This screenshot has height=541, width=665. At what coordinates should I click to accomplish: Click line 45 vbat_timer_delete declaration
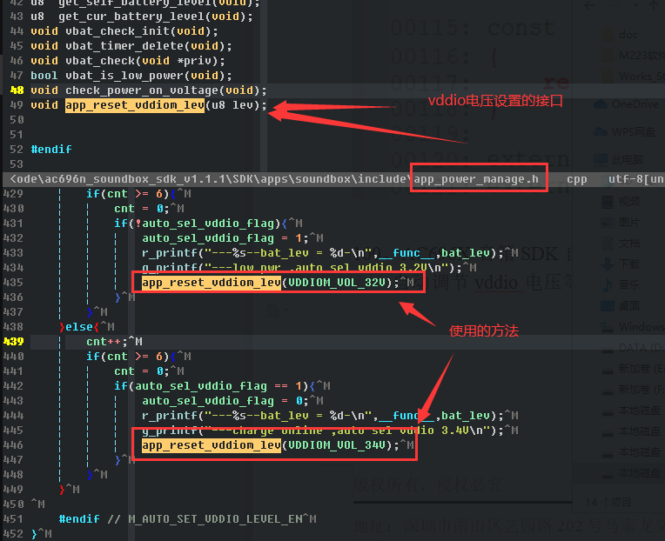(131, 46)
